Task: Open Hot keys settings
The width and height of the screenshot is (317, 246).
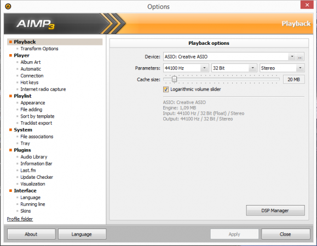Action: click(30, 83)
